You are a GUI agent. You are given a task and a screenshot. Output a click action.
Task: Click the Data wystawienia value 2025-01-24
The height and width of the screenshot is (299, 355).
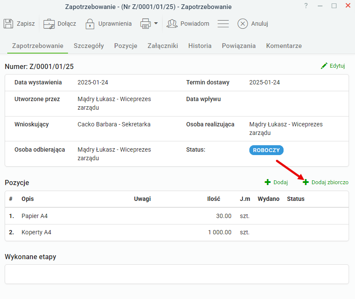93,82
